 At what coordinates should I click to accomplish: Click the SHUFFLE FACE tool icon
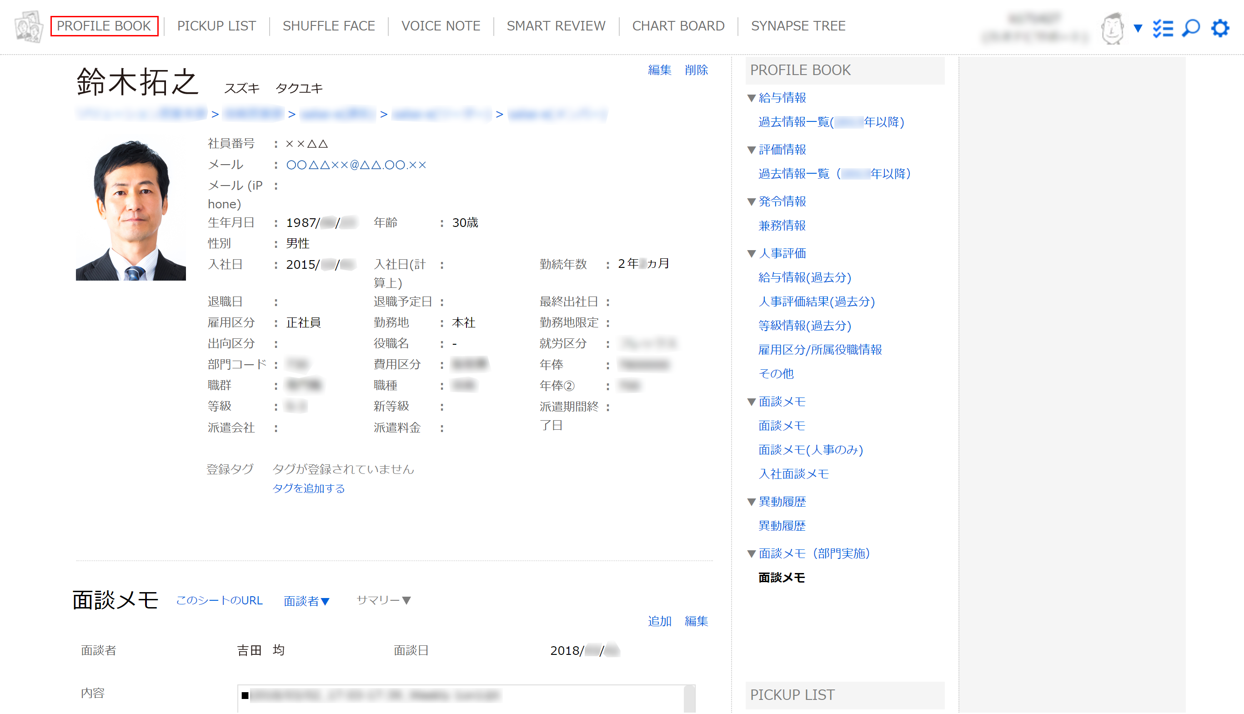coord(329,25)
